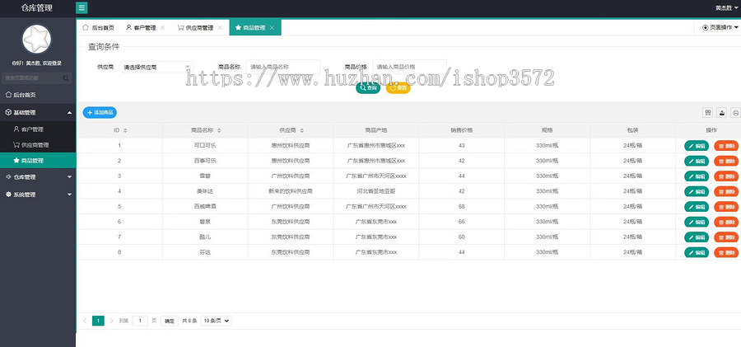The image size is (741, 347).
Task: Go to previous page arrow
Action: [x=85, y=321]
